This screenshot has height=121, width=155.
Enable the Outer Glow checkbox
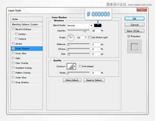click(x=13, y=78)
